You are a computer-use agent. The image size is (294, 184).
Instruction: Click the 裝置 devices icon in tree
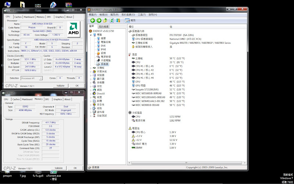pyautogui.click(x=94, y=97)
